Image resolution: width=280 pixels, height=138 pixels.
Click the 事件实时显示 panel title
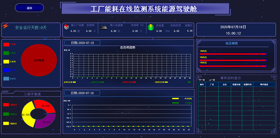(x=231, y=78)
